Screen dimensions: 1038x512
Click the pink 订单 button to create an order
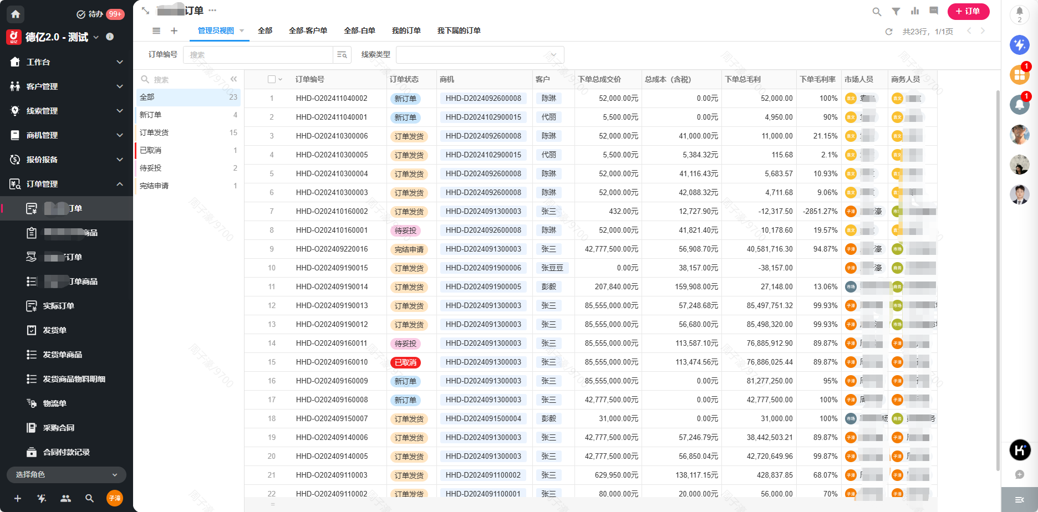click(x=968, y=11)
